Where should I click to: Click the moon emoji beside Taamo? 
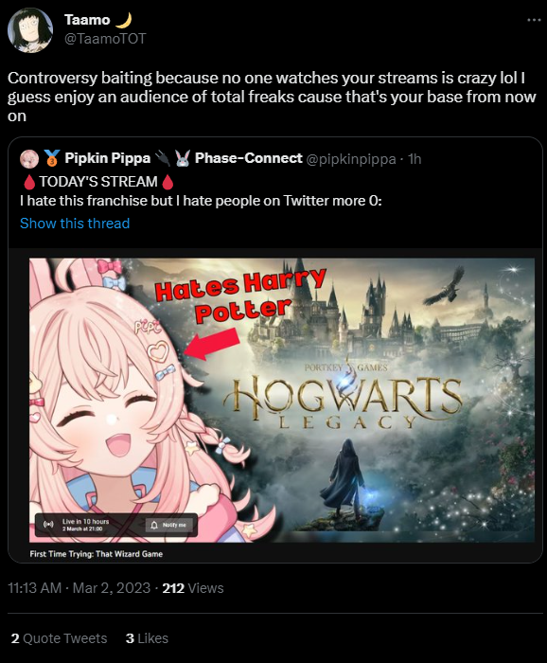[x=123, y=20]
